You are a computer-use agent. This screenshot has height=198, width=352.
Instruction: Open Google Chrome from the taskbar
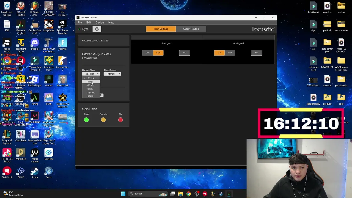[x=189, y=194]
